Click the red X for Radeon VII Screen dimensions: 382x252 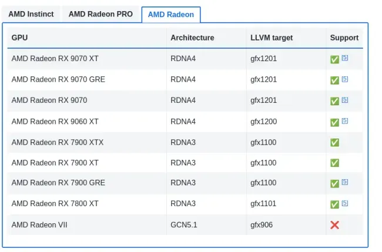tap(334, 225)
